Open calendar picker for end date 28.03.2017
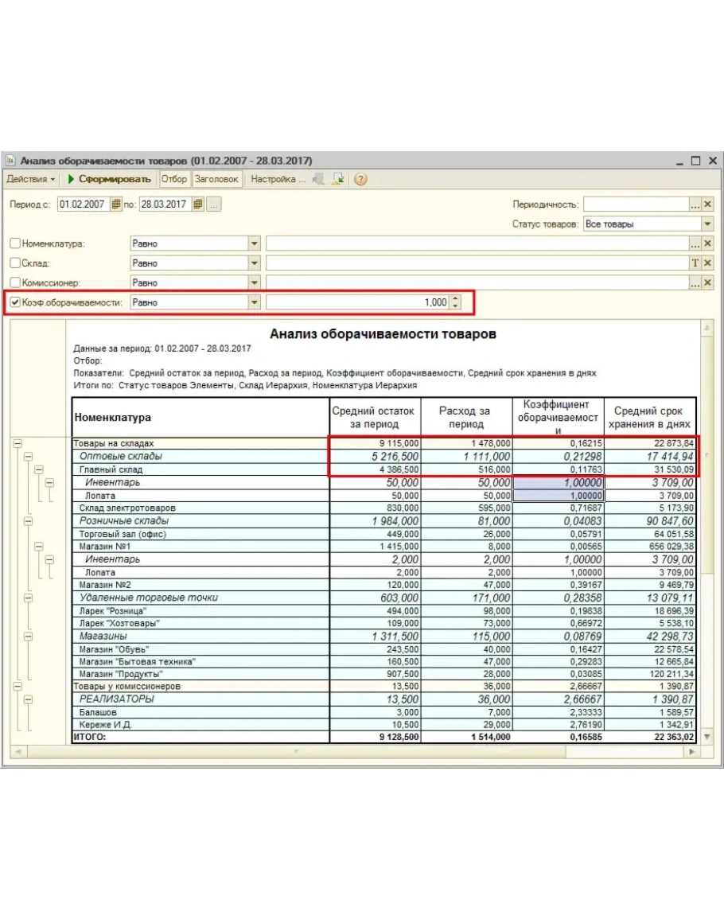 point(198,204)
